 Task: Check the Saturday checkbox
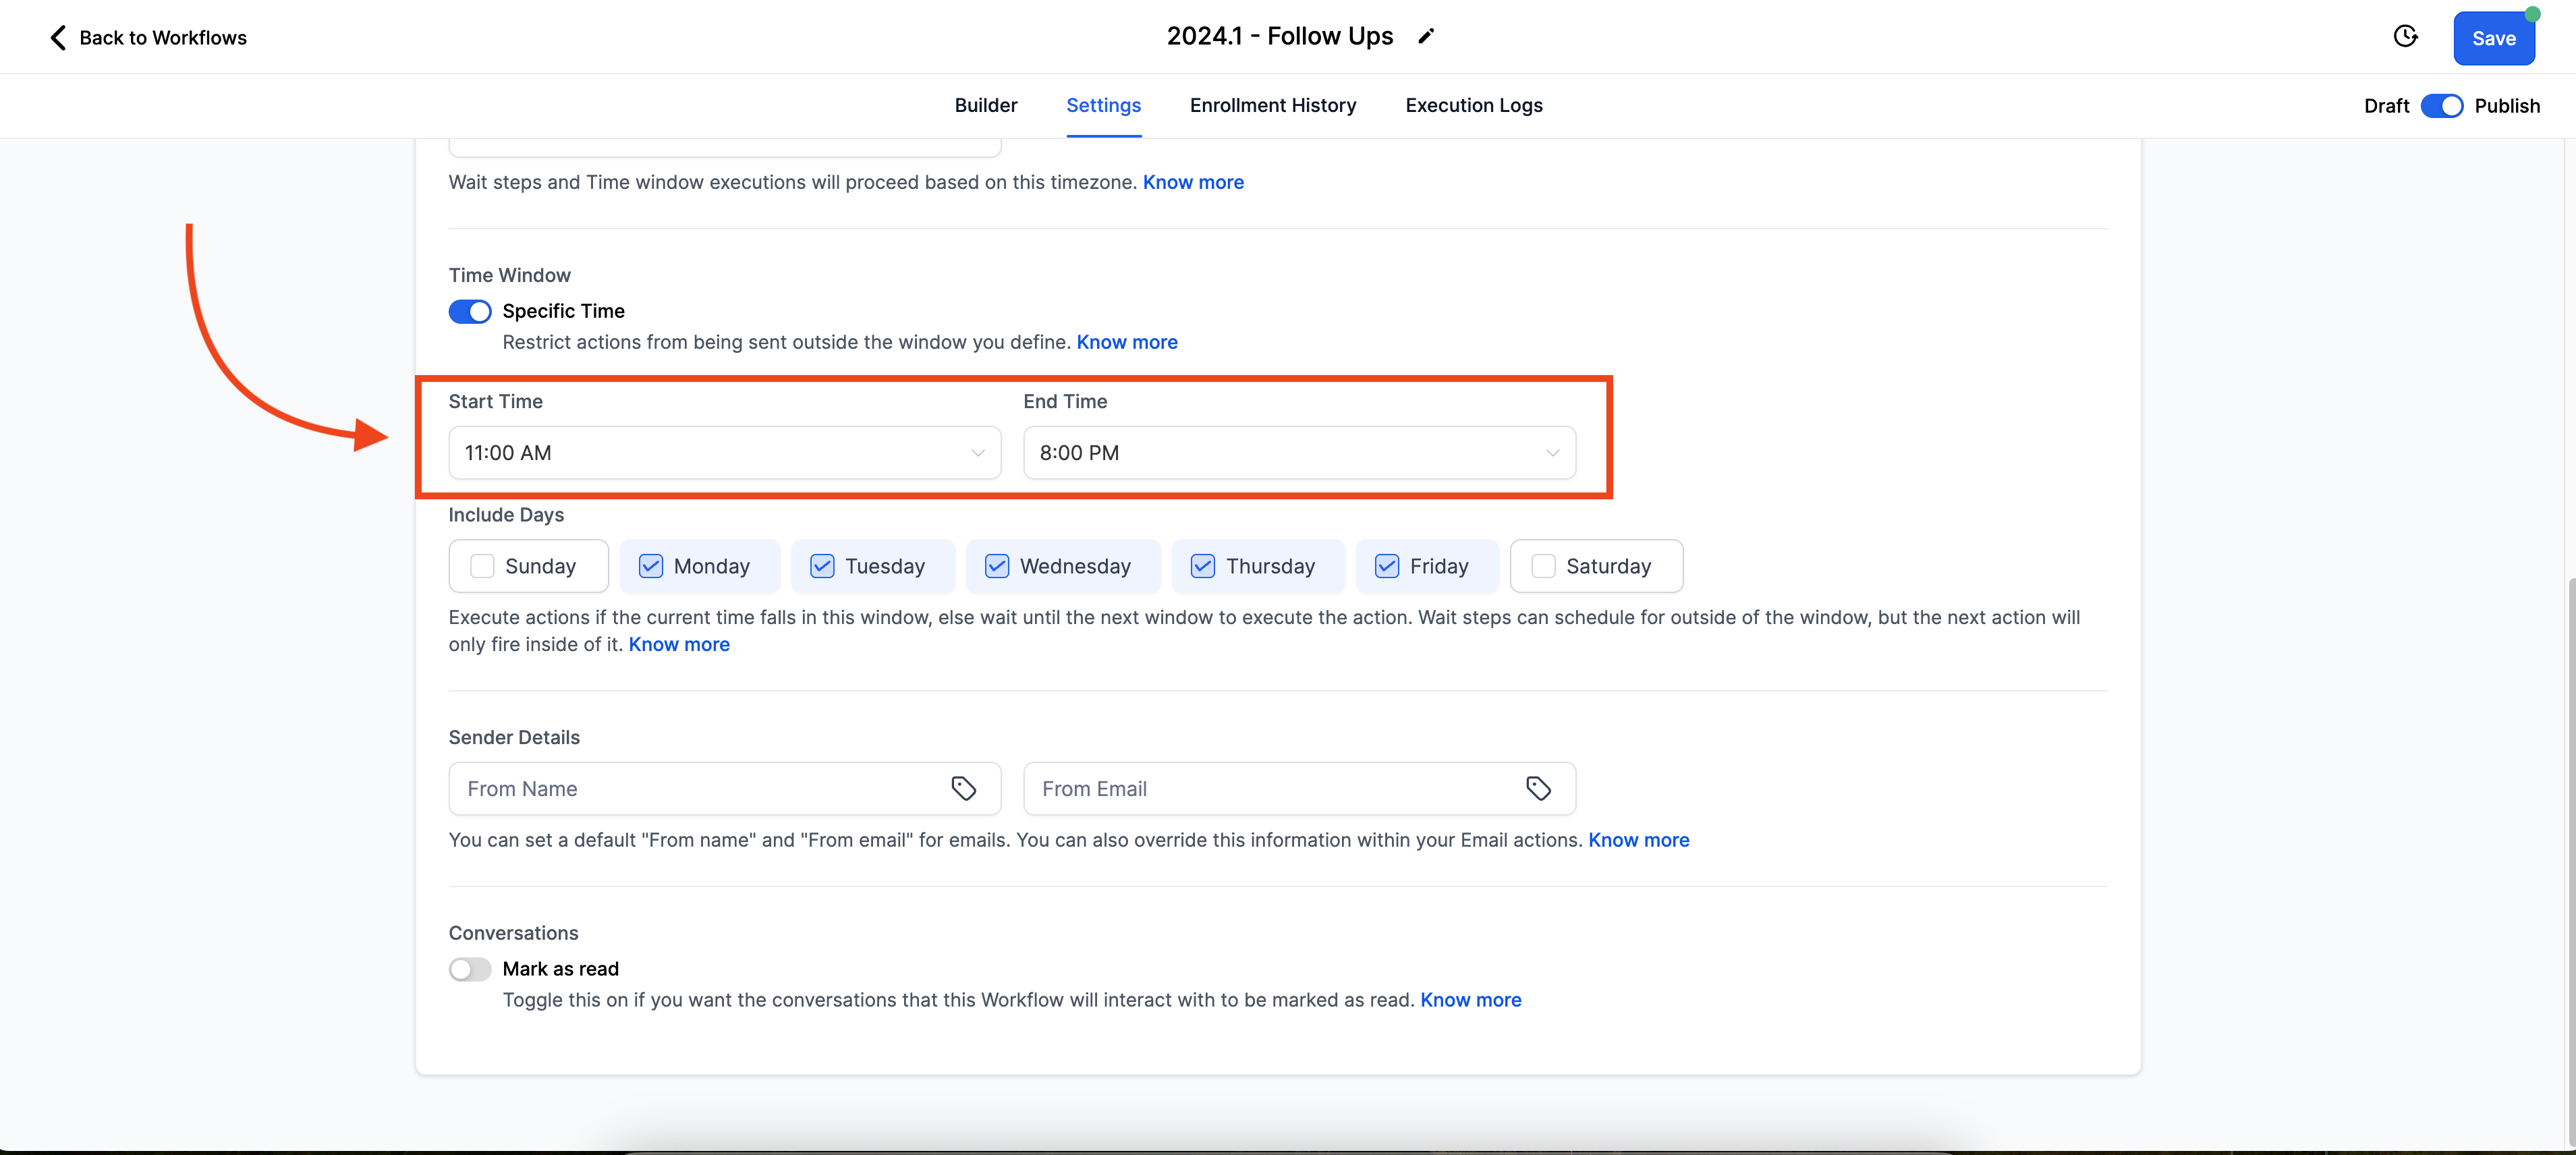click(x=1543, y=566)
